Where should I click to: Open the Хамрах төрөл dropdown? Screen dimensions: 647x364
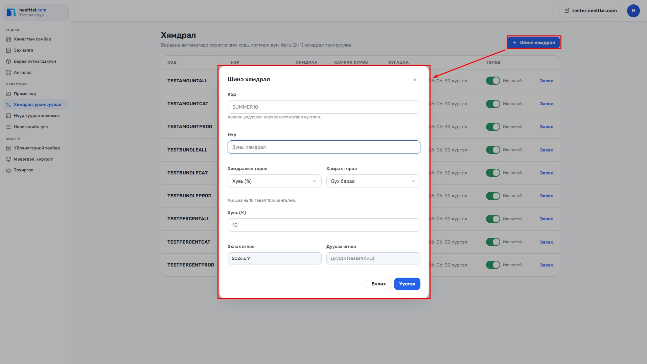pyautogui.click(x=373, y=181)
